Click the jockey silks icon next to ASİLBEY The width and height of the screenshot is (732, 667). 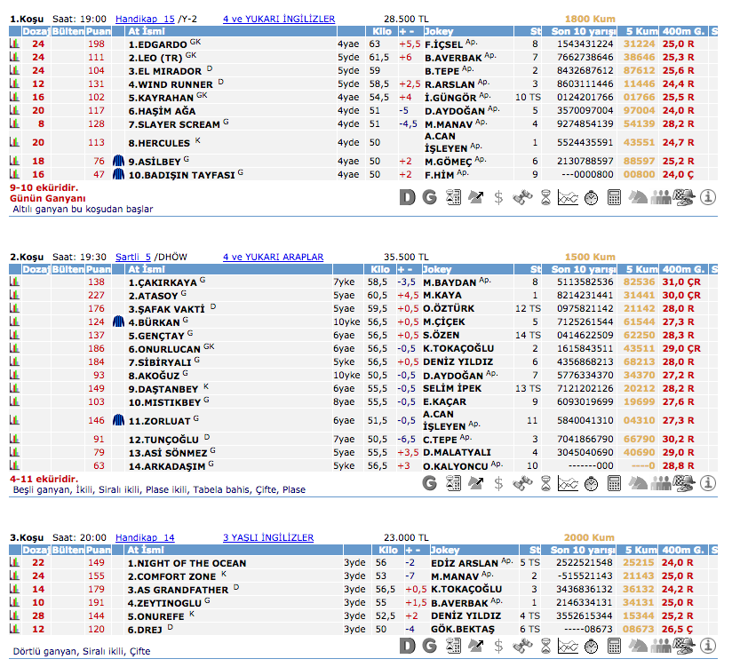pos(119,162)
